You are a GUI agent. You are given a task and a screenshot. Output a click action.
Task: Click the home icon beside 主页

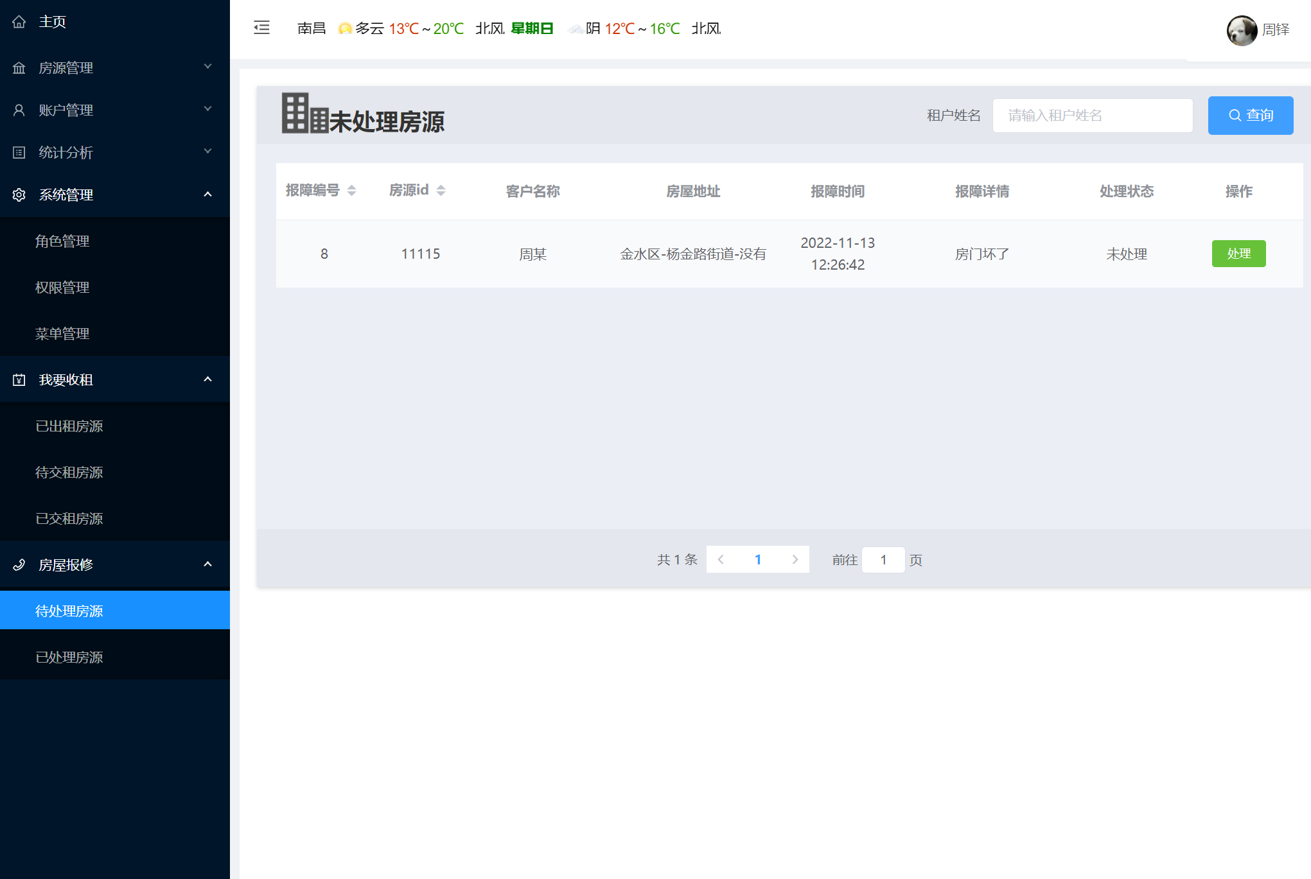(x=19, y=22)
